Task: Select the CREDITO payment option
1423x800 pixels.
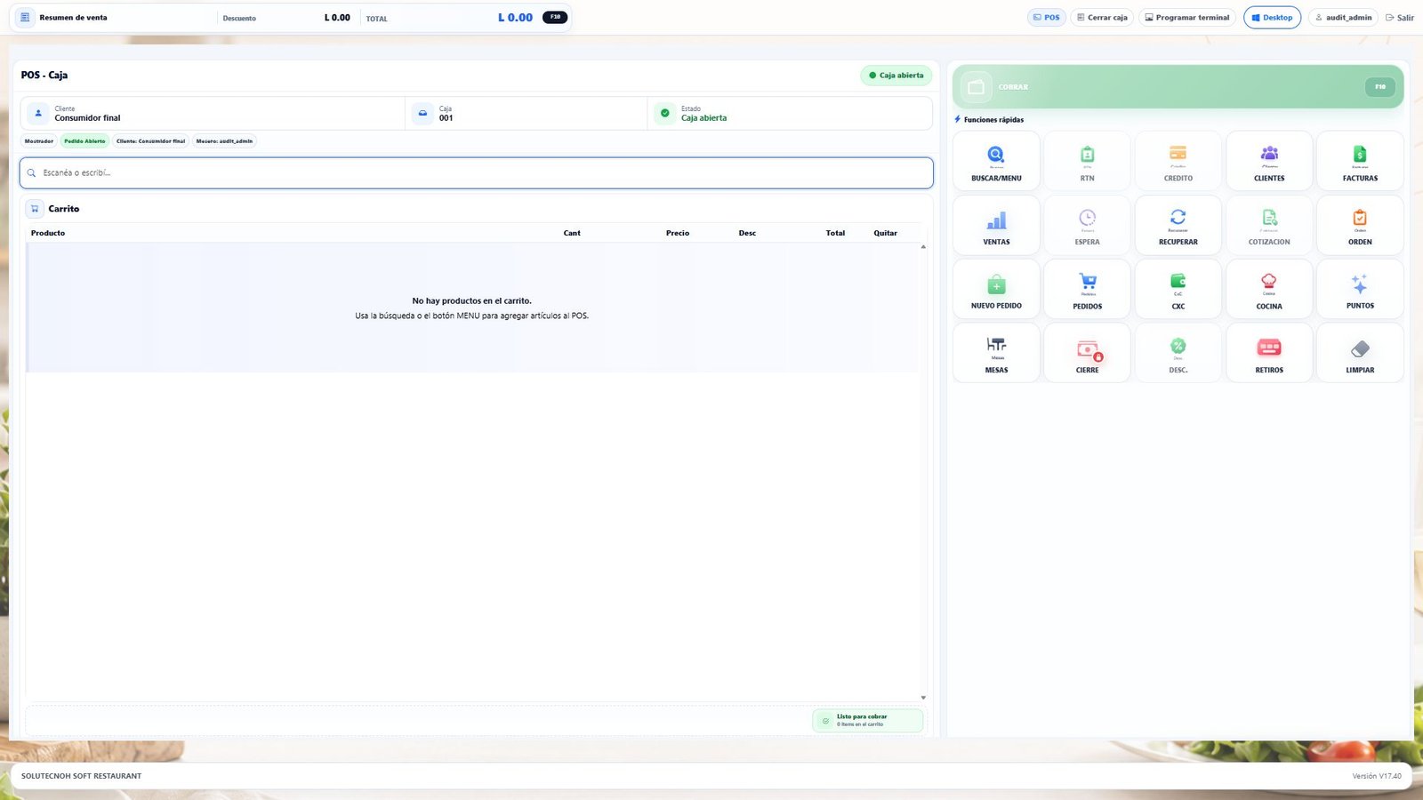Action: 1178,161
